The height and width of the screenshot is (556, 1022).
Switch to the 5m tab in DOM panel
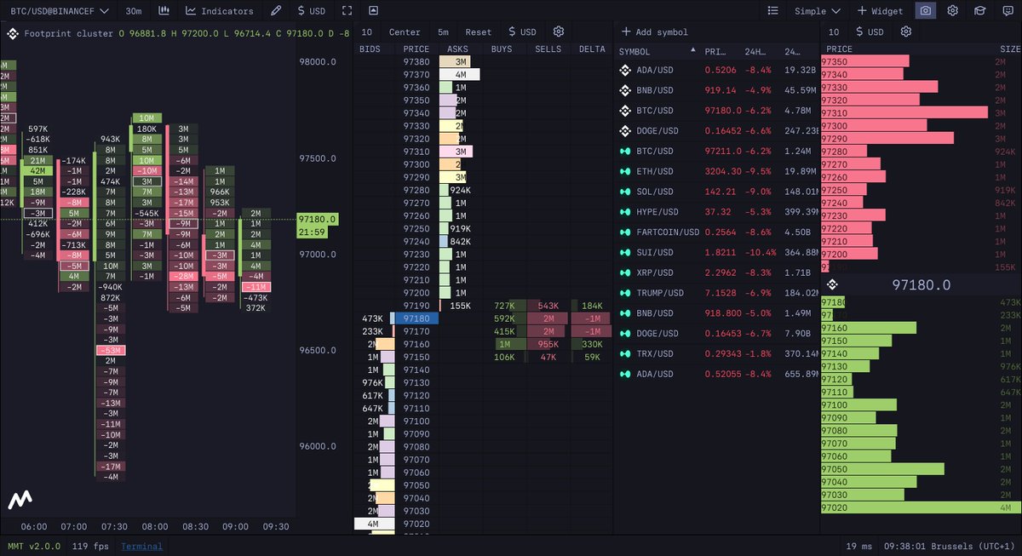[x=443, y=32]
